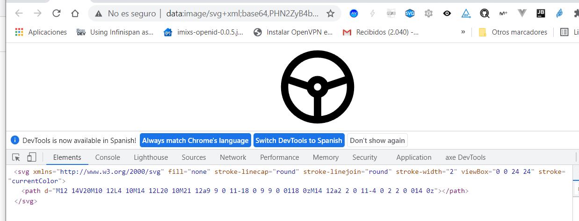
Task: Open the grey accessibility gear extension
Action: (x=429, y=14)
